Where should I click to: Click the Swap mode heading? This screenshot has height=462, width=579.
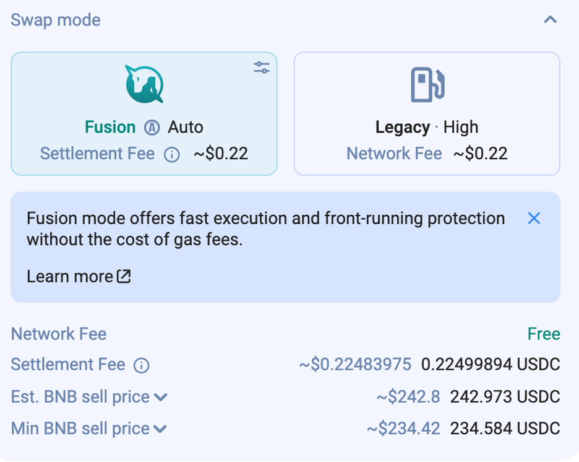coord(56,20)
